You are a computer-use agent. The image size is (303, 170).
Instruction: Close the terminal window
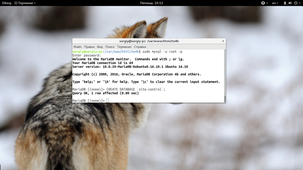click(223, 41)
